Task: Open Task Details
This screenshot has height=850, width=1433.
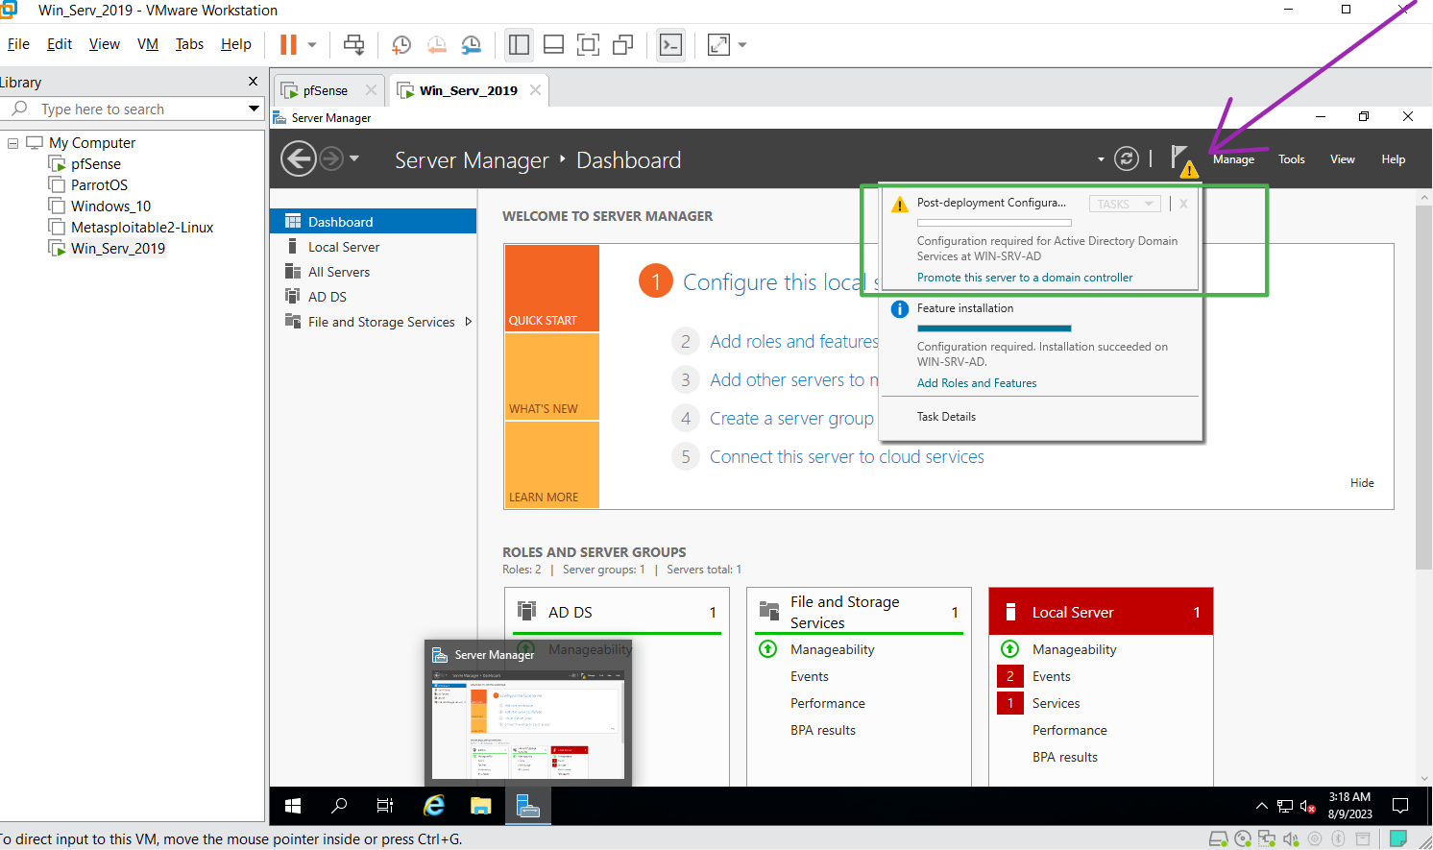Action: point(946,417)
